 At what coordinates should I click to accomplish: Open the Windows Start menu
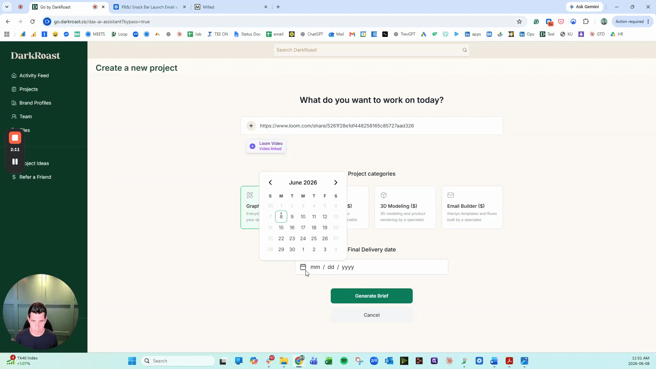pyautogui.click(x=132, y=361)
